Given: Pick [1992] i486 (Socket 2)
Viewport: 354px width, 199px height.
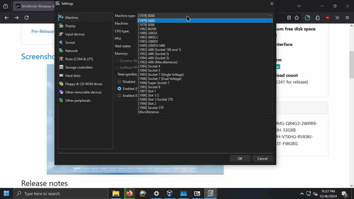Looking at the screenshot, I should [205, 54].
